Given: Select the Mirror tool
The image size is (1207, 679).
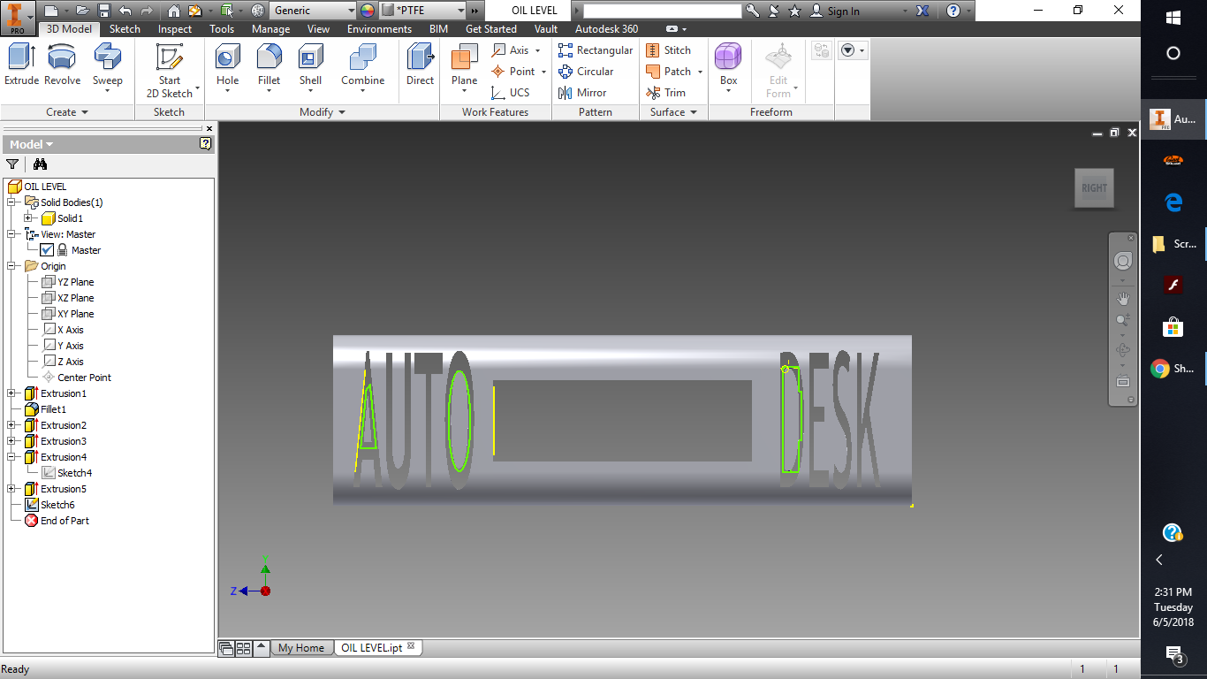Looking at the screenshot, I should click(582, 93).
